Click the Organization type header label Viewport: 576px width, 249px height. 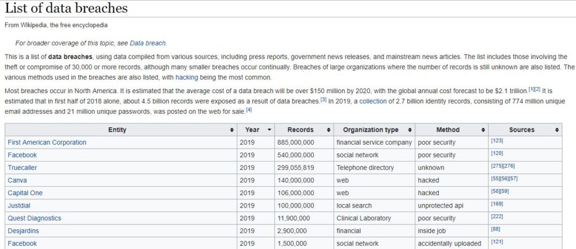371,130
